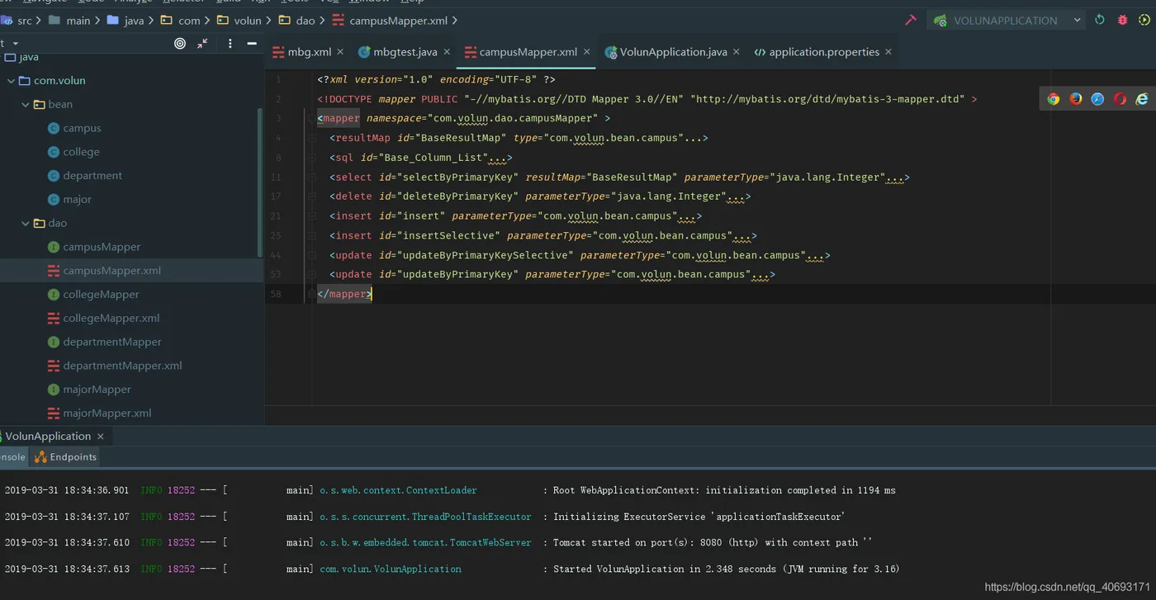Viewport: 1156px width, 600px height.
Task: Select majorMapper.xml in the project tree
Action: click(99, 413)
